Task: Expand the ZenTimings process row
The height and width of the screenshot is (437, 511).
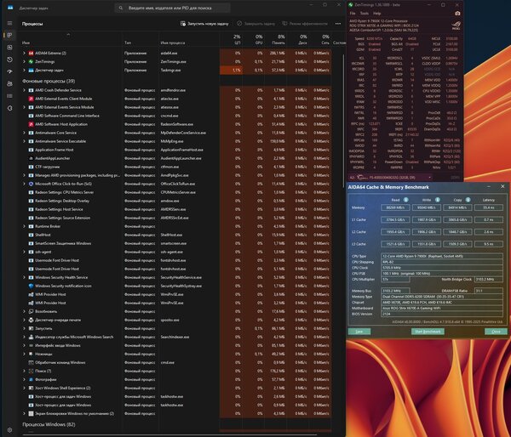Action: tap(24, 61)
